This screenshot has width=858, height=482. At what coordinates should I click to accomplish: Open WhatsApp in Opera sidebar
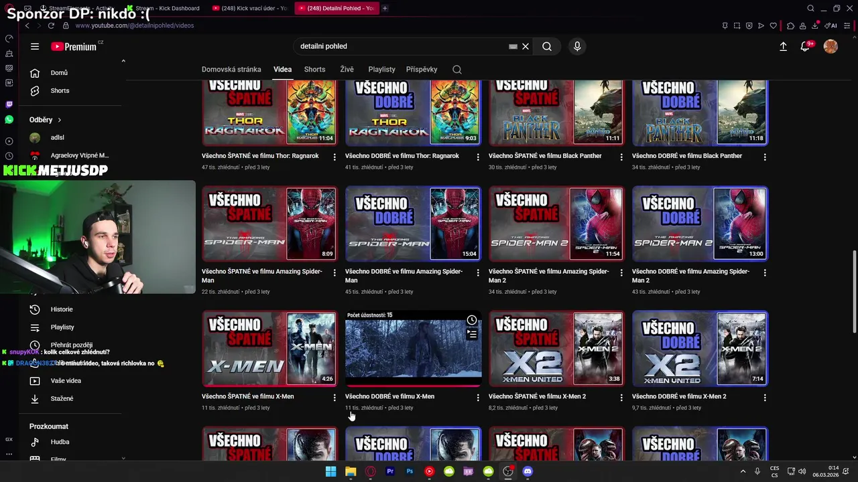pyautogui.click(x=9, y=119)
